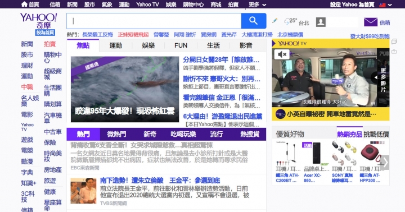Open headline 6大理由 游盈隆退出民進黨
The image size is (405, 212).
coord(223,116)
